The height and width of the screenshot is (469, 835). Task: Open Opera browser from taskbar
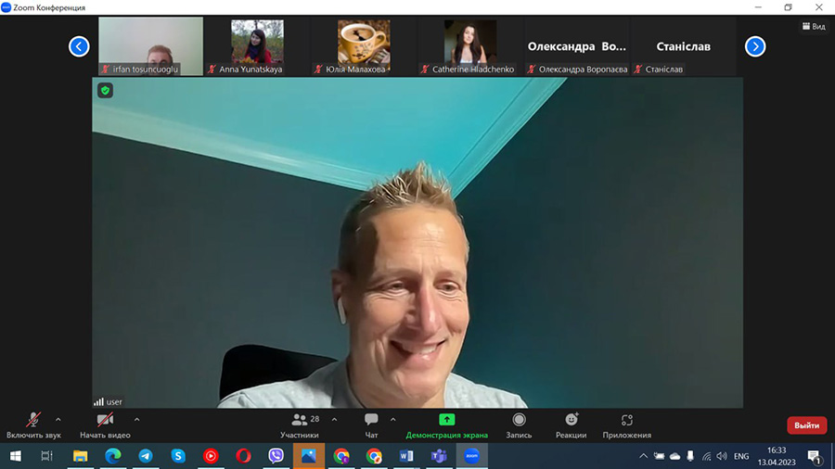pos(243,456)
